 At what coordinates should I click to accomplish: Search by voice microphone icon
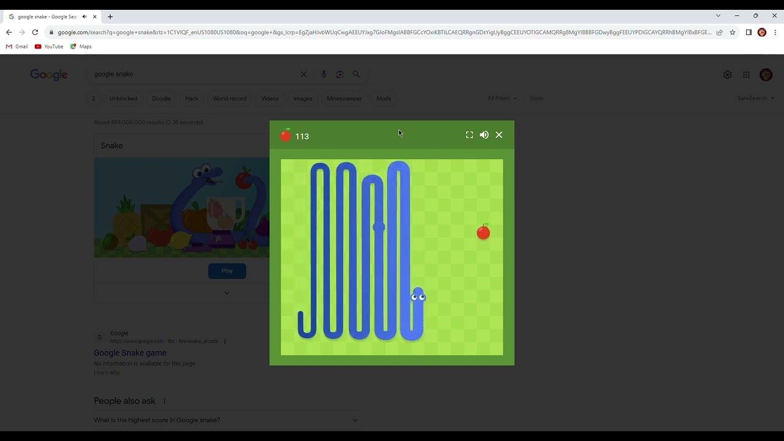coord(323,74)
